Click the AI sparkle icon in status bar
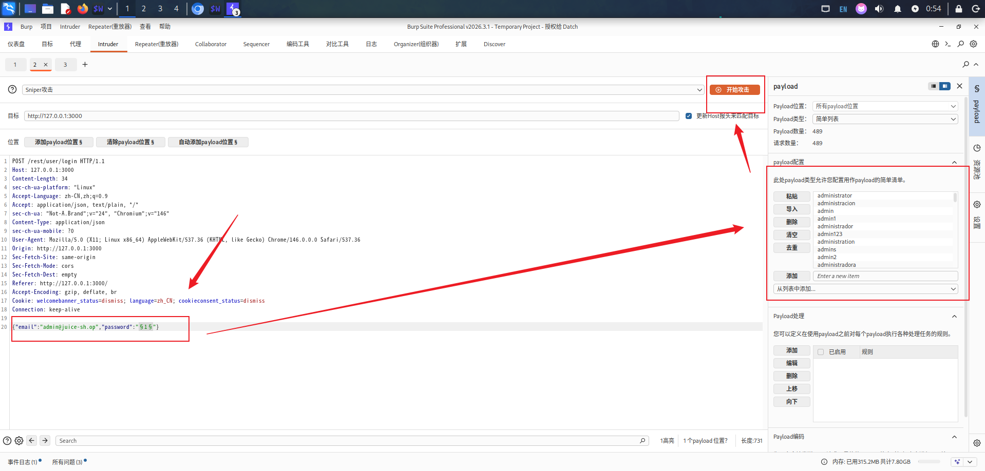The height and width of the screenshot is (471, 985). tap(957, 462)
